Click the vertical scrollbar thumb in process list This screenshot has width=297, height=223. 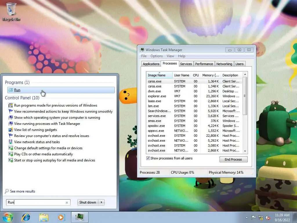point(245,96)
